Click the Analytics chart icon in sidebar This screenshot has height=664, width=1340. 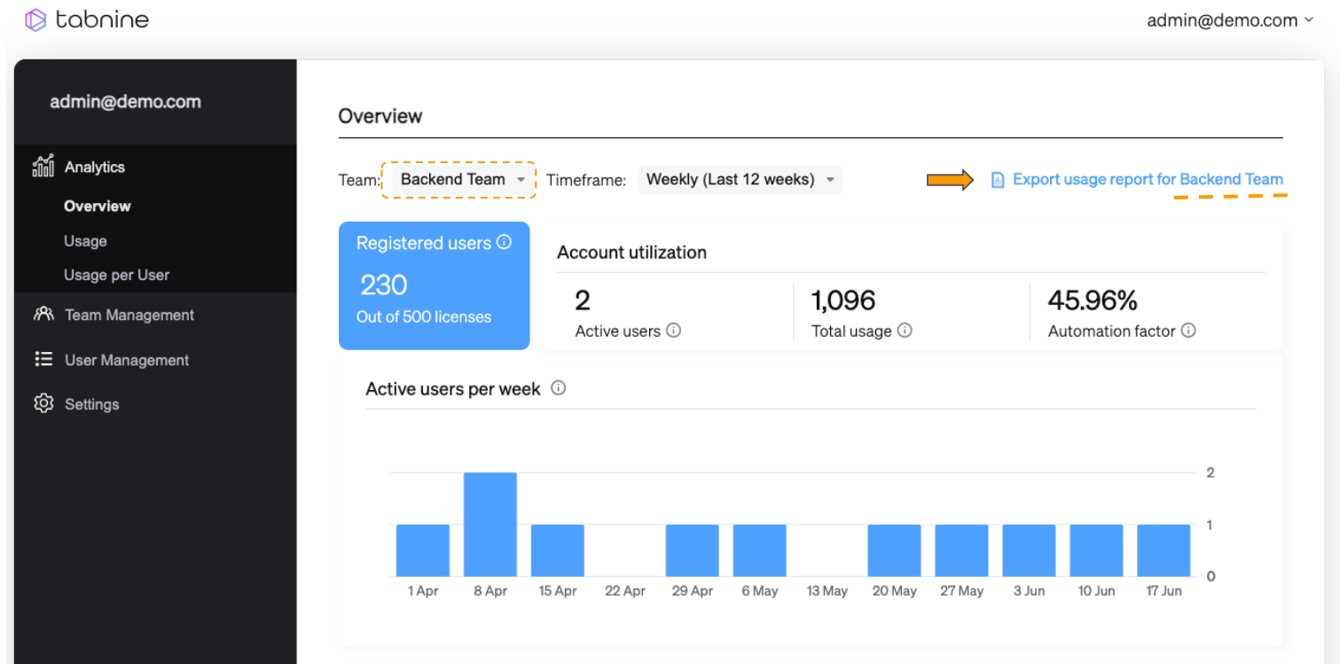43,167
